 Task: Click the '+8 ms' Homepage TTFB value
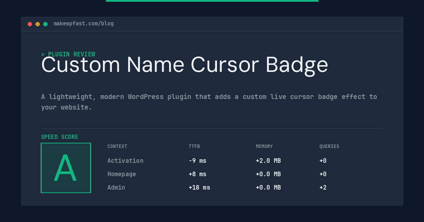[198, 174]
